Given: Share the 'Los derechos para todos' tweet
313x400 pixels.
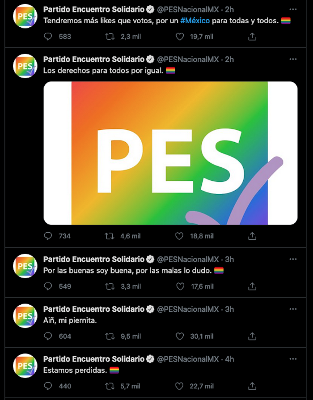Looking at the screenshot, I should point(252,236).
